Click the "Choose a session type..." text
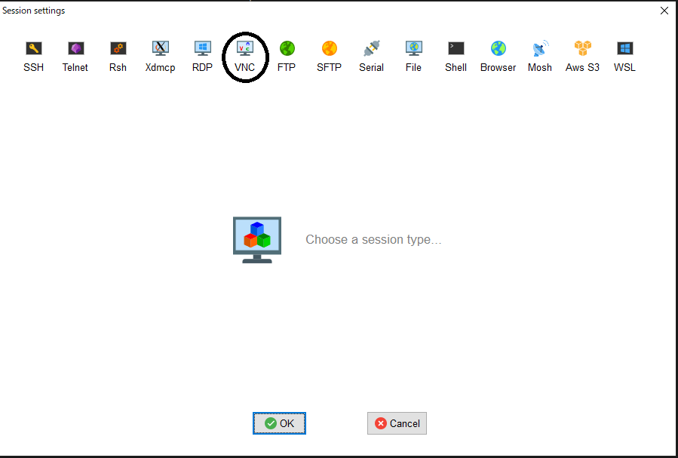 373,240
